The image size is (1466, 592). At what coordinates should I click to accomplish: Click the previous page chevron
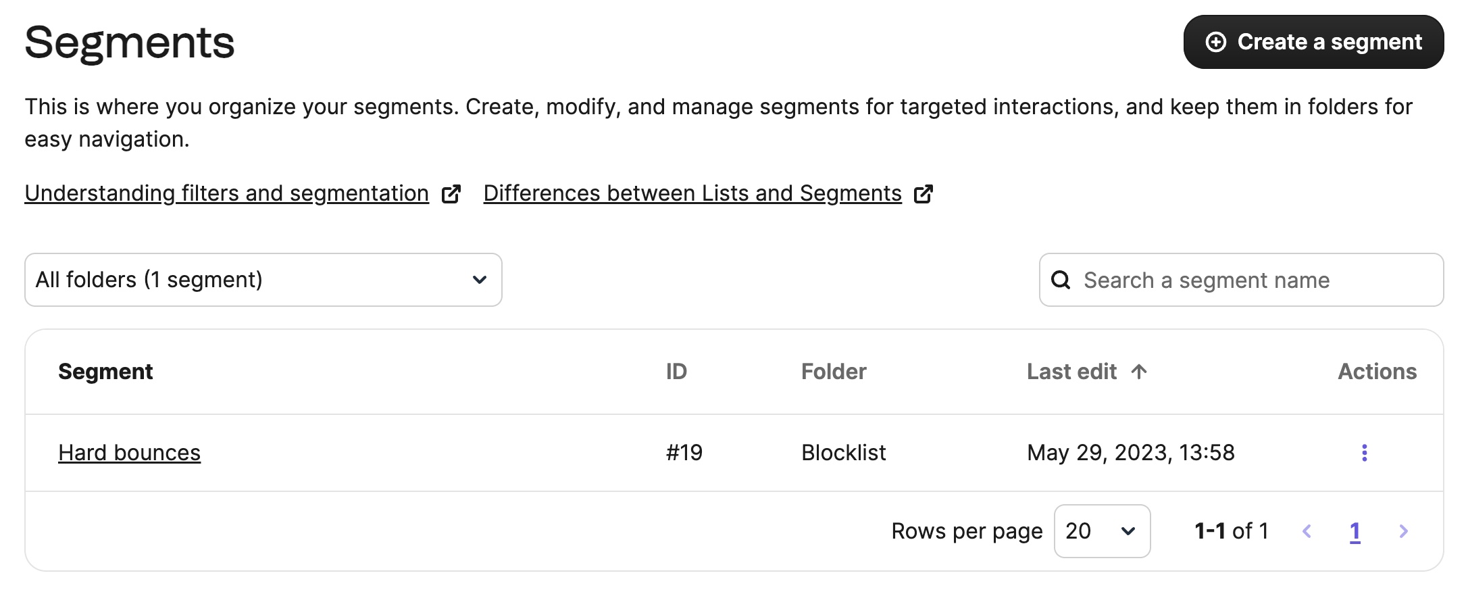(x=1309, y=531)
